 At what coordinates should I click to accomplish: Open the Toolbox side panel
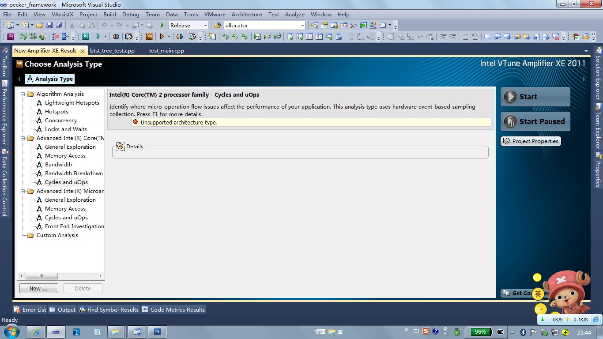5,63
